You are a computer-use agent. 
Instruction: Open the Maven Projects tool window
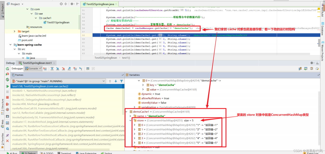coord(322,51)
